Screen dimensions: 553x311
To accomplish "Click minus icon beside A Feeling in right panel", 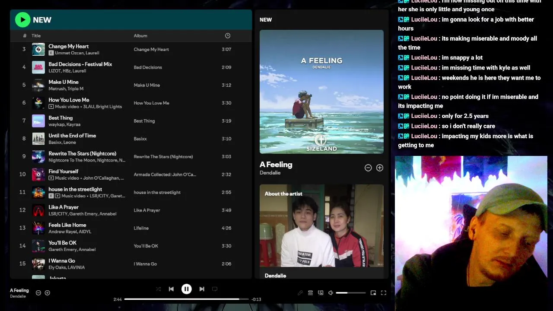I will pyautogui.click(x=368, y=168).
